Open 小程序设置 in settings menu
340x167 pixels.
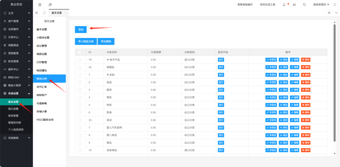pos(49,37)
